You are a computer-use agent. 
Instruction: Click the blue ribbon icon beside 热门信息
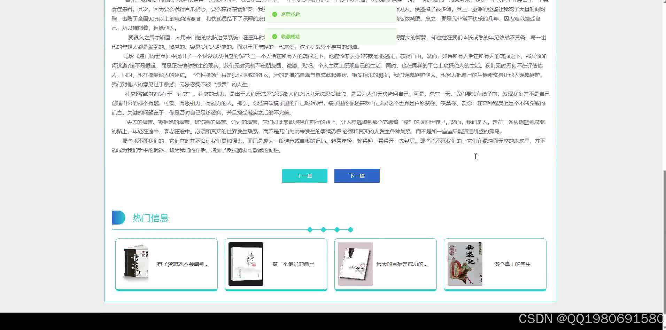click(x=118, y=217)
